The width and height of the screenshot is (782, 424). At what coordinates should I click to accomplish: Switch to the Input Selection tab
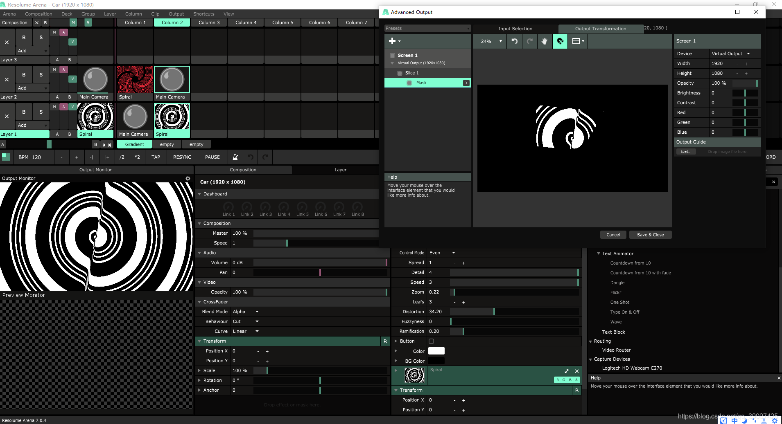click(x=515, y=29)
